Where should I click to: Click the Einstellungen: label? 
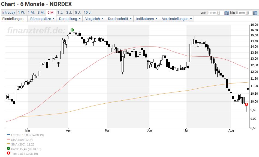pyautogui.click(x=13, y=19)
